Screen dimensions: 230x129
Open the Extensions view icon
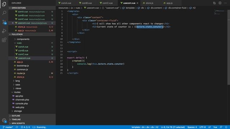click(x=4, y=40)
